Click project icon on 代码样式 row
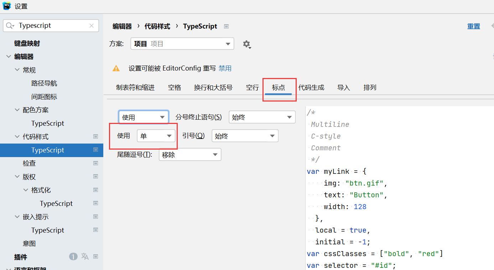Image resolution: width=494 pixels, height=270 pixels. (95, 136)
